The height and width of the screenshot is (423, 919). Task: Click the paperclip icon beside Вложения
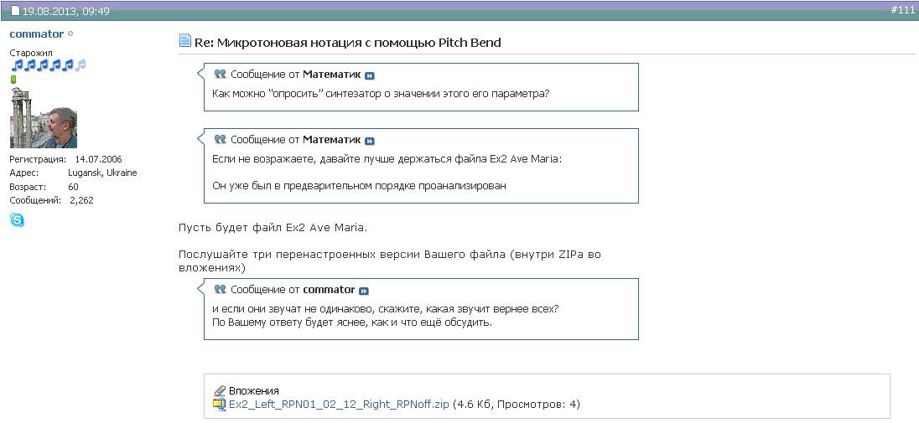[x=220, y=390]
